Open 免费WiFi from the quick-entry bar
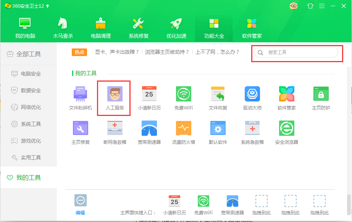The width and height of the screenshot is (352, 222). point(203,205)
